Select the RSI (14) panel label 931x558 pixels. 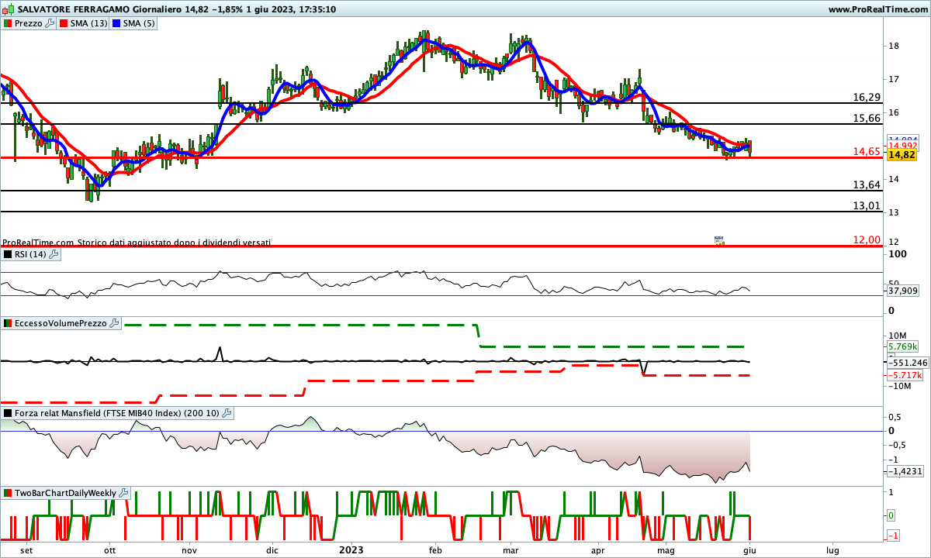(29, 254)
